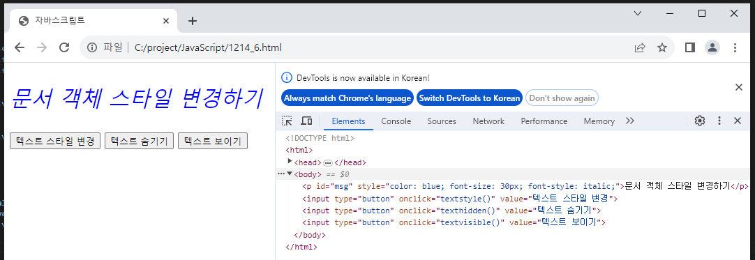Click the blue heading 문서 객체 스타일 변경하기
This screenshot has width=755, height=260.
(x=137, y=98)
